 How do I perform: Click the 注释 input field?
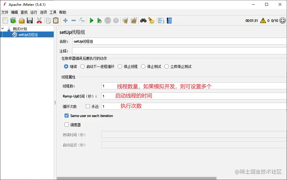click(179, 51)
